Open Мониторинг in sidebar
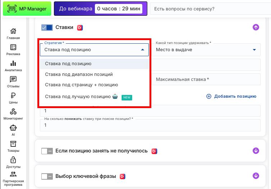This screenshot has width=271, height=189. pyautogui.click(x=13, y=114)
